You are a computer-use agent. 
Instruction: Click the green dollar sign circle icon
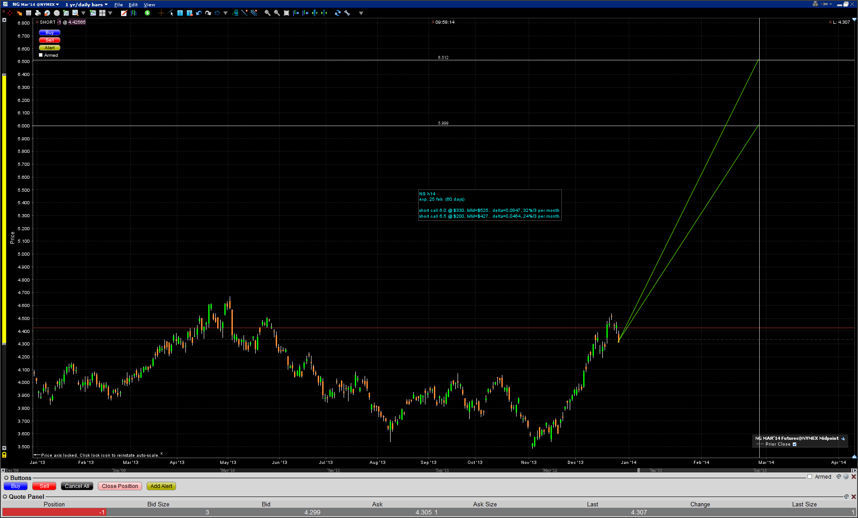[147, 13]
